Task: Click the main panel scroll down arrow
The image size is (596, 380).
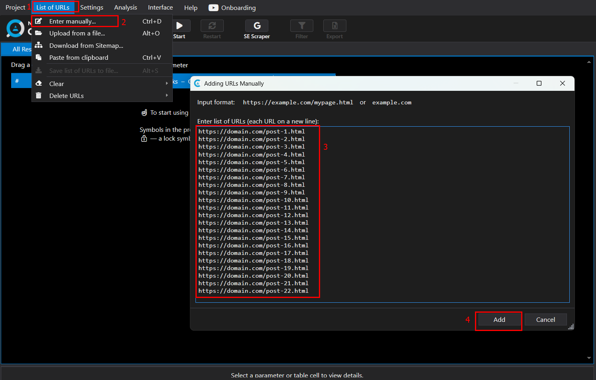Action: click(x=589, y=358)
